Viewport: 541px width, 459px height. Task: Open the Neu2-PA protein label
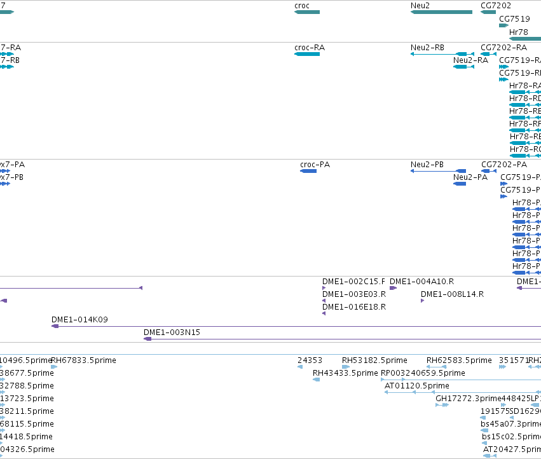tap(470, 177)
